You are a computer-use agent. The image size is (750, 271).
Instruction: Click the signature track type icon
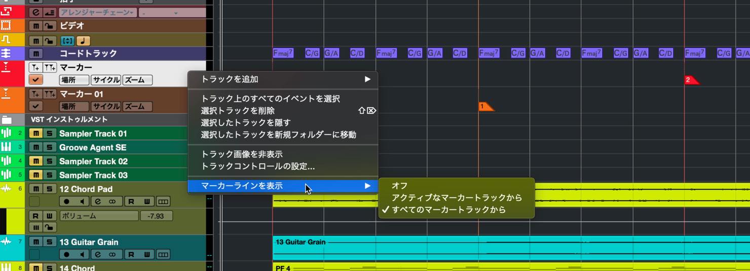6,39
